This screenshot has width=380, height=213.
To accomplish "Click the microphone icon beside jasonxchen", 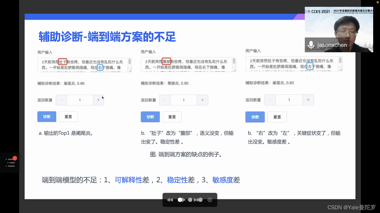I will coord(311,45).
